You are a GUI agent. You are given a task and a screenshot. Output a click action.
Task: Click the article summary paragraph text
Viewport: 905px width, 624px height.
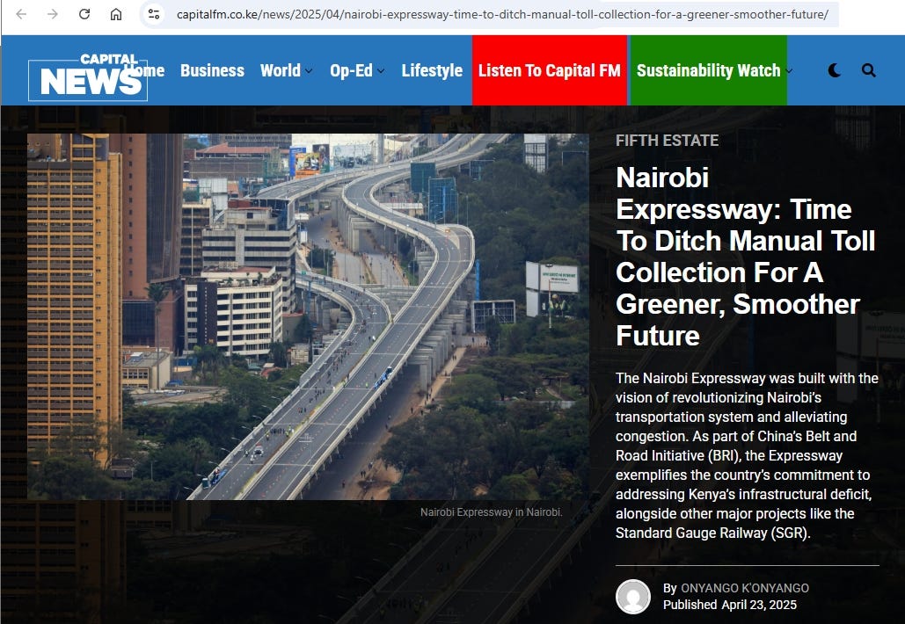pos(747,455)
